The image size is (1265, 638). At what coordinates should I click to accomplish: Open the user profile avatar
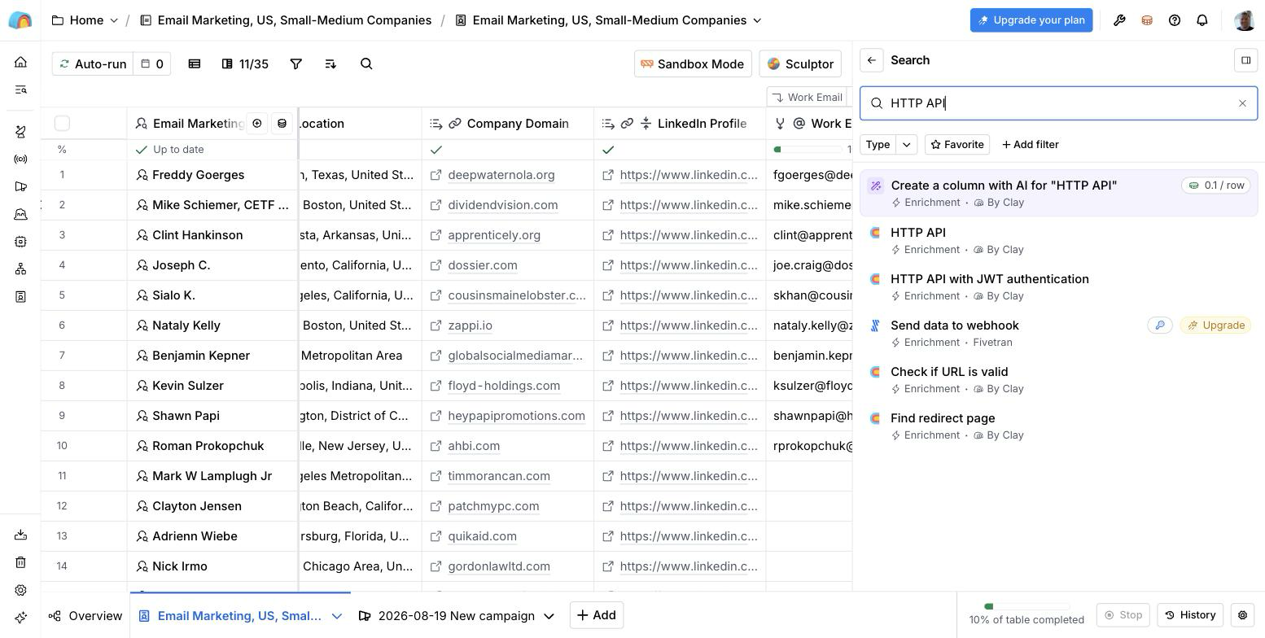tap(1245, 20)
